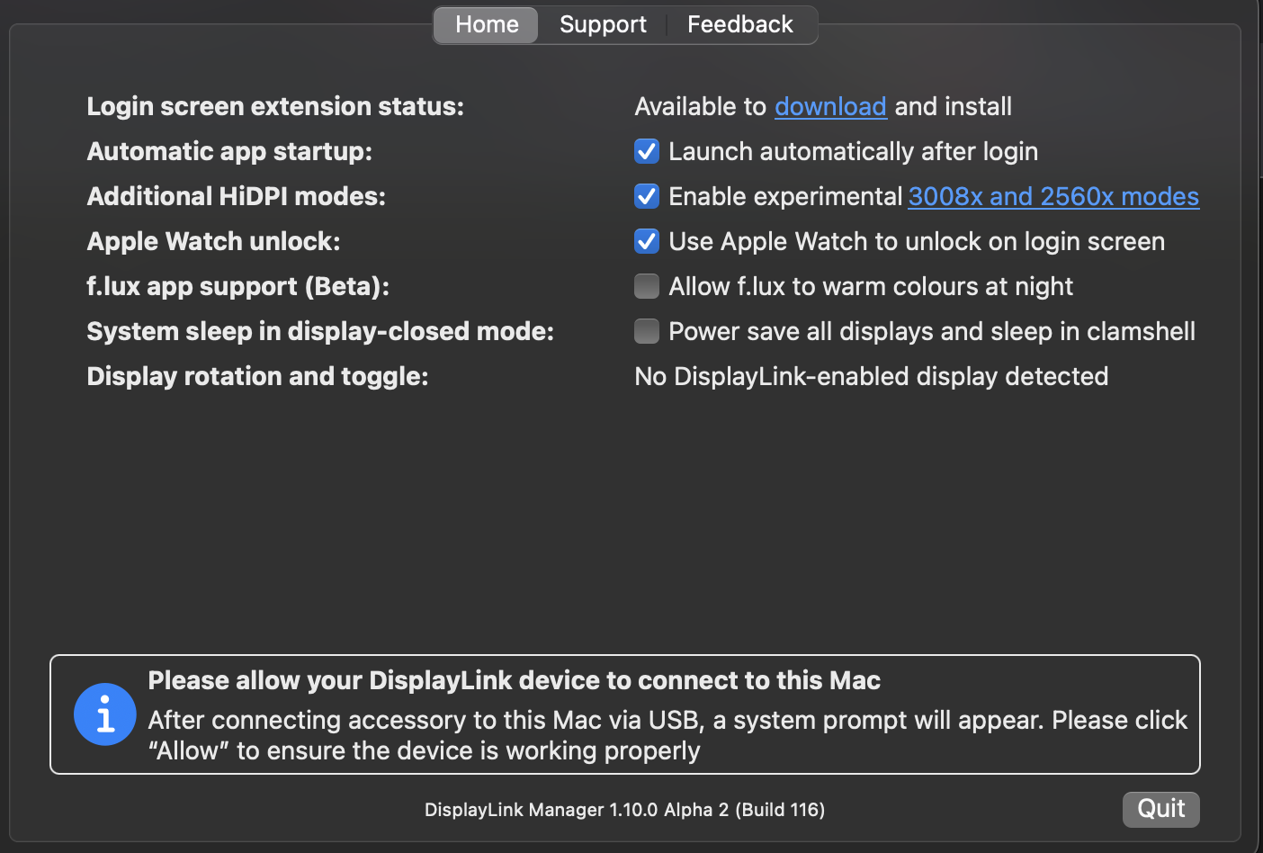
Task: Disable Use Apple Watch to unlock checkbox
Action: 647,241
